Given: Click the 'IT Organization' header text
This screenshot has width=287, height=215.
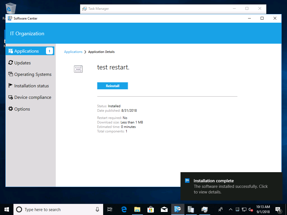Looking at the screenshot, I should tap(27, 34).
